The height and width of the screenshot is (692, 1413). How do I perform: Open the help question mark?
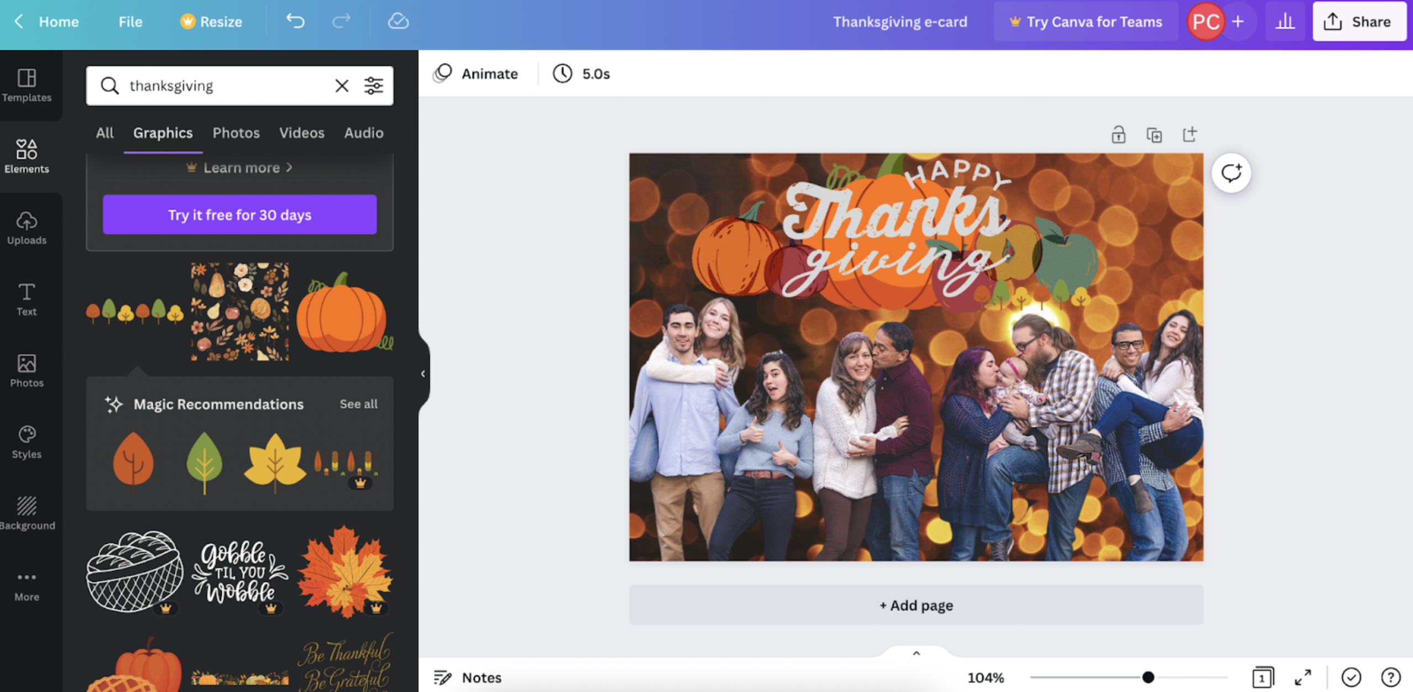coord(1390,677)
